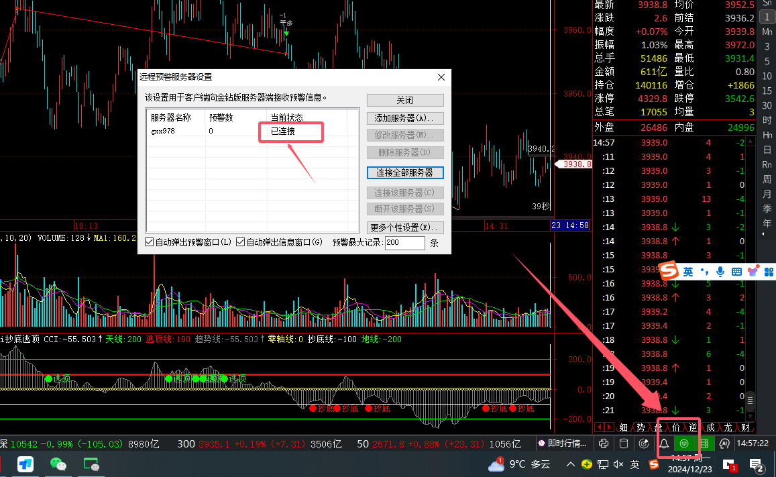Image resolution: width=776 pixels, height=477 pixels.
Task: Open WeChat from the taskbar
Action: point(58,464)
